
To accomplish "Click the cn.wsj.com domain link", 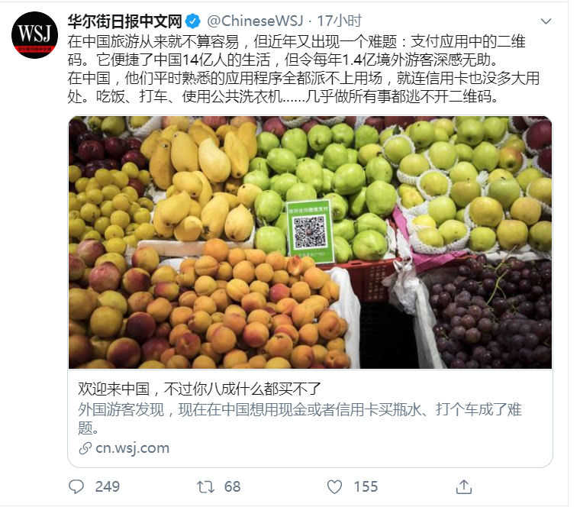I will 132,447.
